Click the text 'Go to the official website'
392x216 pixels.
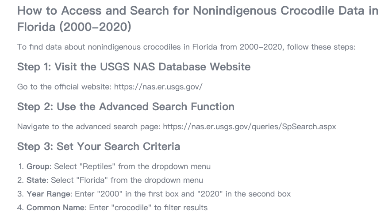(x=64, y=87)
